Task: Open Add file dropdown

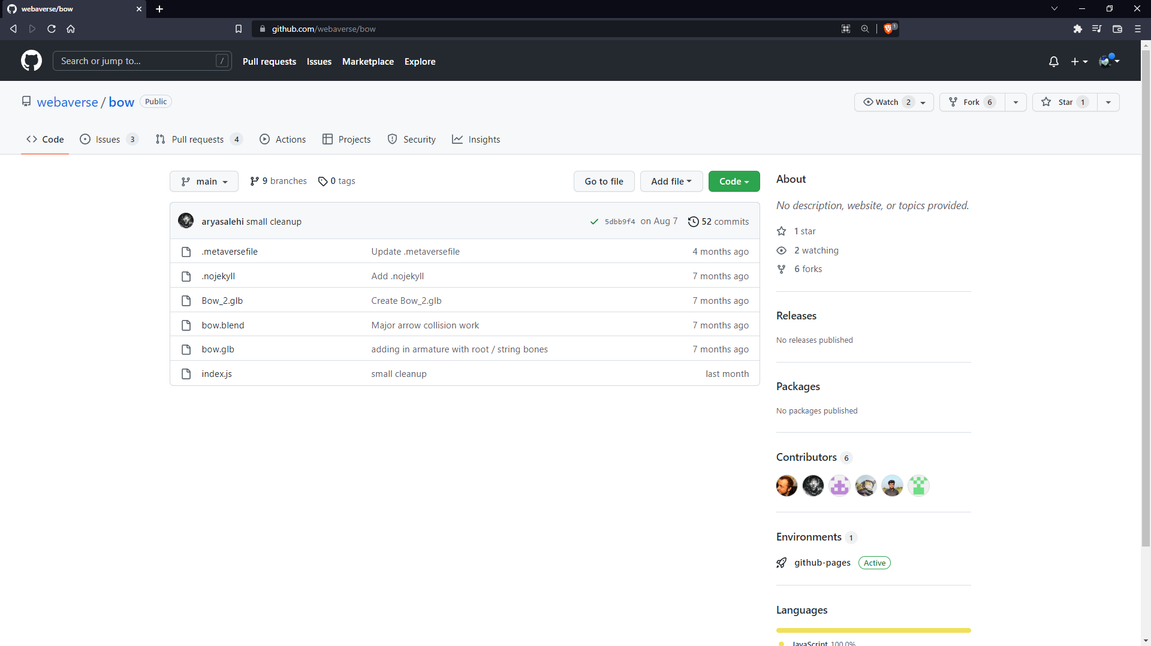Action: 671,182
